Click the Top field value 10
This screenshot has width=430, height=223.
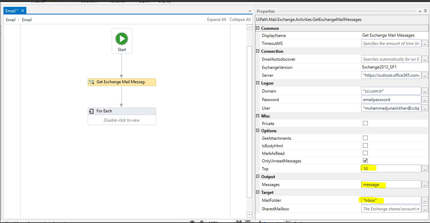[391, 169]
